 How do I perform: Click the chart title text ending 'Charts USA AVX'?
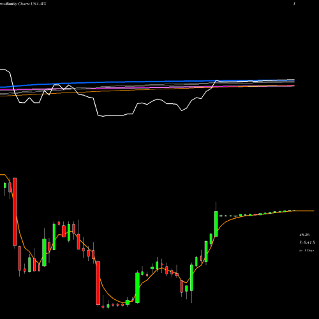(23, 4)
